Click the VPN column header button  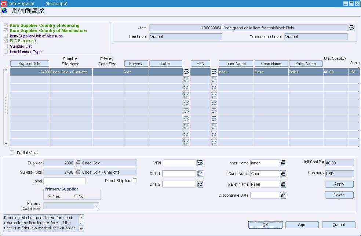coord(200,63)
